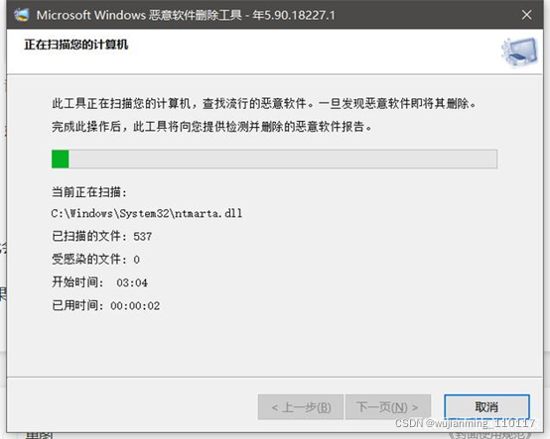This screenshot has height=439, width=550.
Task: Click the 当前正在扫描 label
Action: click(89, 192)
